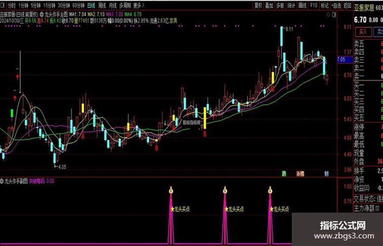Screen dimensions: 383x246
Task: Click the 卖五 row in order book
Action: 368,44
